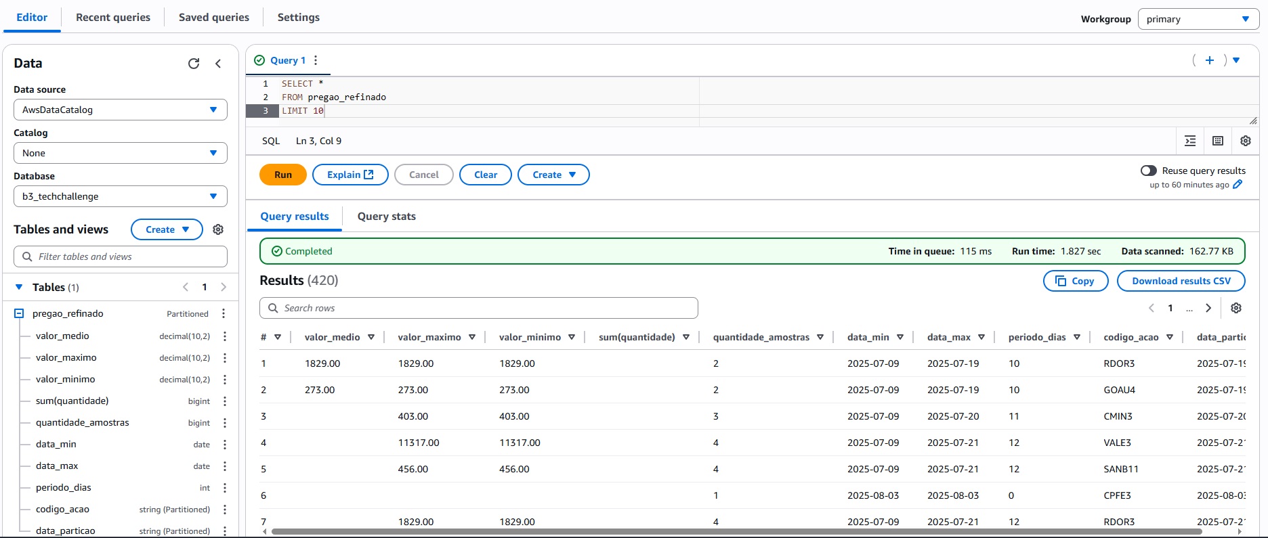
Task: Copy the query results
Action: point(1076,281)
